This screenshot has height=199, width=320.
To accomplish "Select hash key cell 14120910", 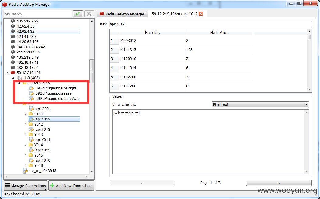I will click(152, 59).
